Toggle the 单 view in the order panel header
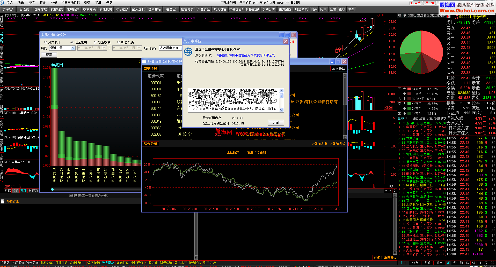496x267 pixels. click(x=404, y=15)
